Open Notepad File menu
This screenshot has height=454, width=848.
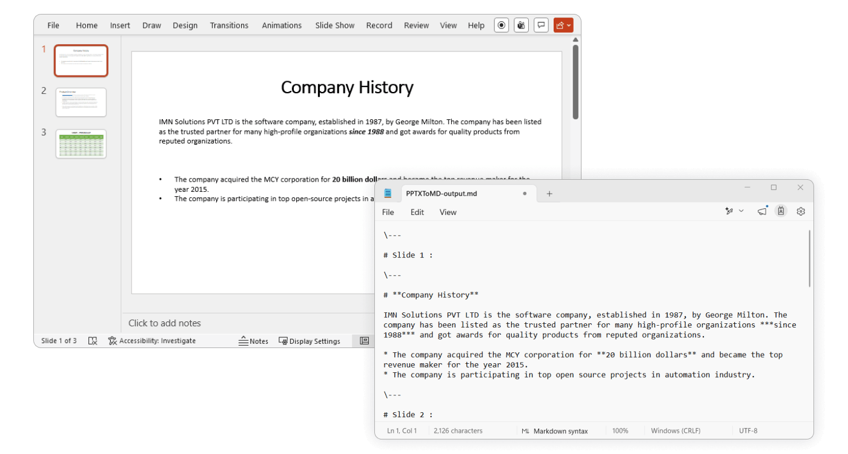tap(388, 212)
